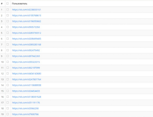
Task: Check the box for row 5
Action: 8,33
